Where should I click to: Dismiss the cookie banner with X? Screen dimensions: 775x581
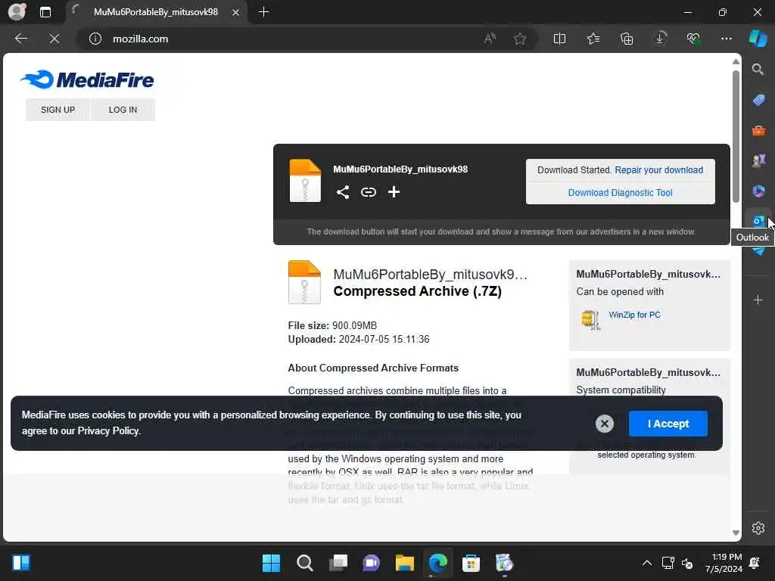(604, 424)
